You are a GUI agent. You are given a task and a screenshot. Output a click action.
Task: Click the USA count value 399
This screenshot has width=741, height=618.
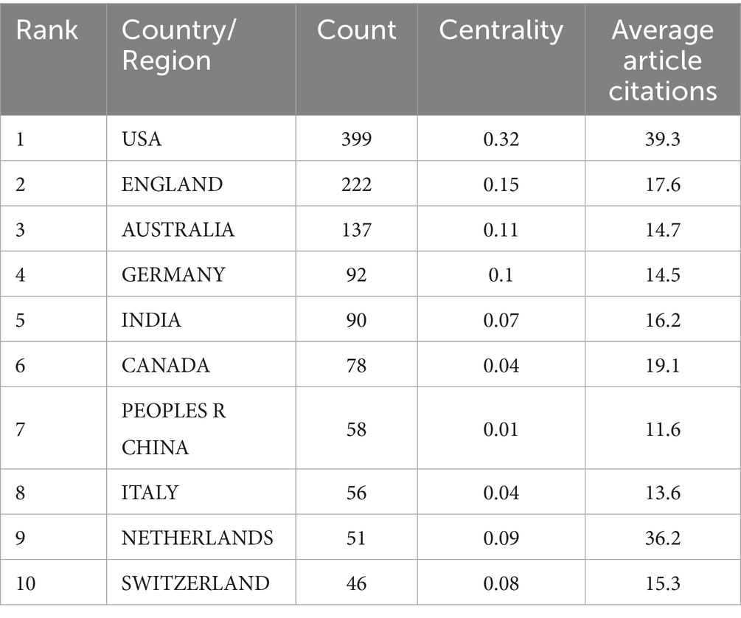tap(356, 138)
